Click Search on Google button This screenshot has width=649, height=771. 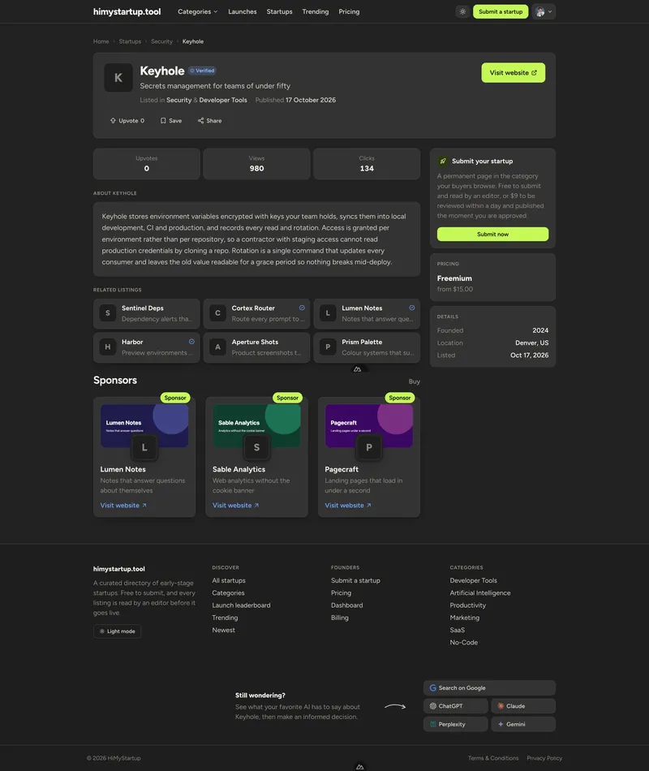click(489, 688)
